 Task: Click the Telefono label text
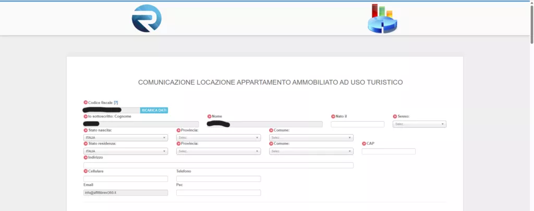184,172
